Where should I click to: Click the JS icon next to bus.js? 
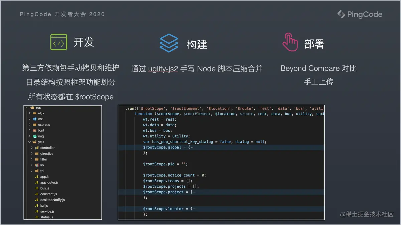click(x=37, y=188)
